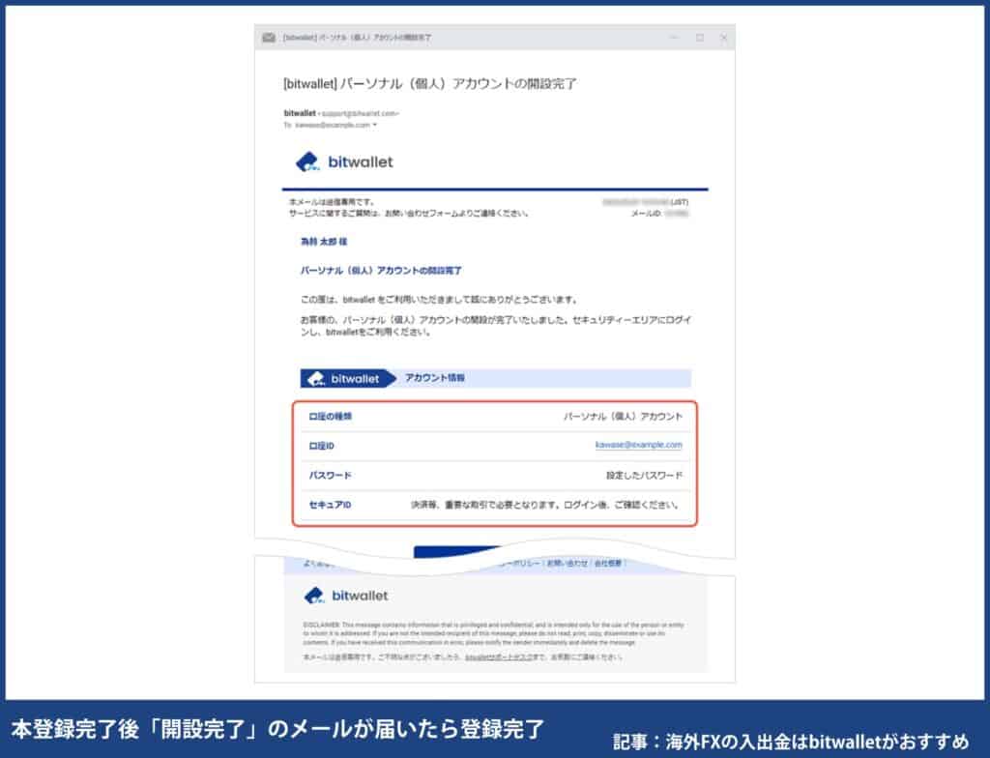Click the DISCLAIMER paragraph in footer
Screen dimensions: 990x758
pos(494,633)
